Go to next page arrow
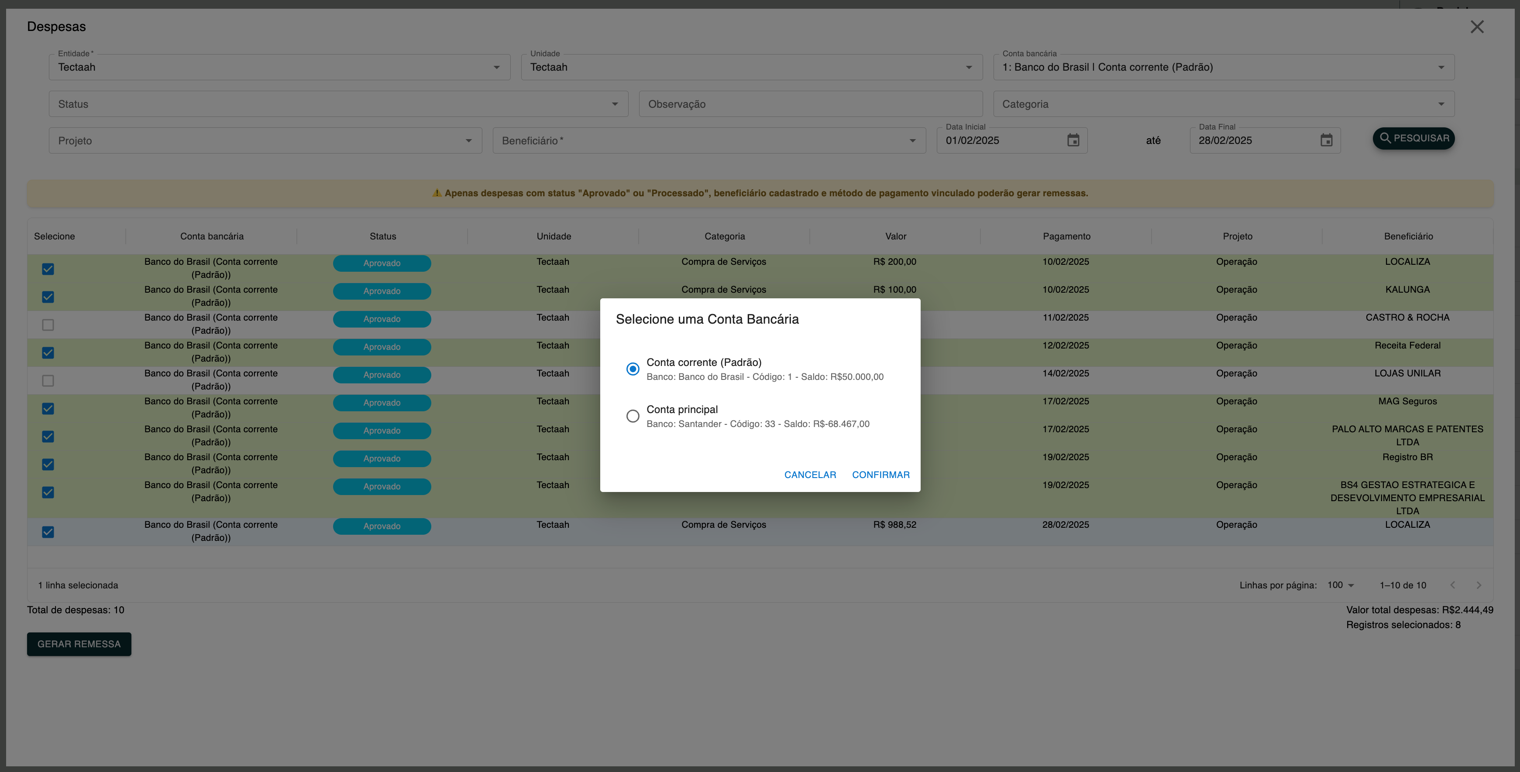 pyautogui.click(x=1478, y=585)
